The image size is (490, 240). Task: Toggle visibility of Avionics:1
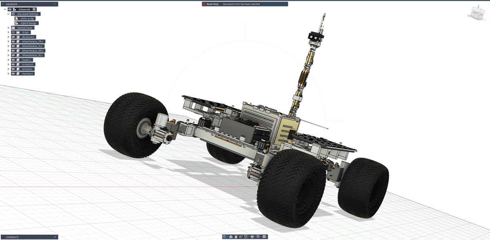(13, 64)
